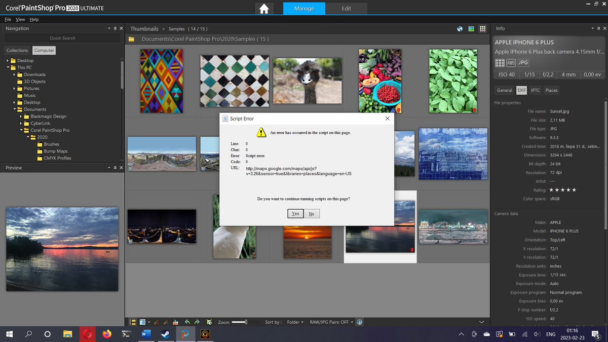
Task: Click the JPG format badge
Action: (x=523, y=63)
